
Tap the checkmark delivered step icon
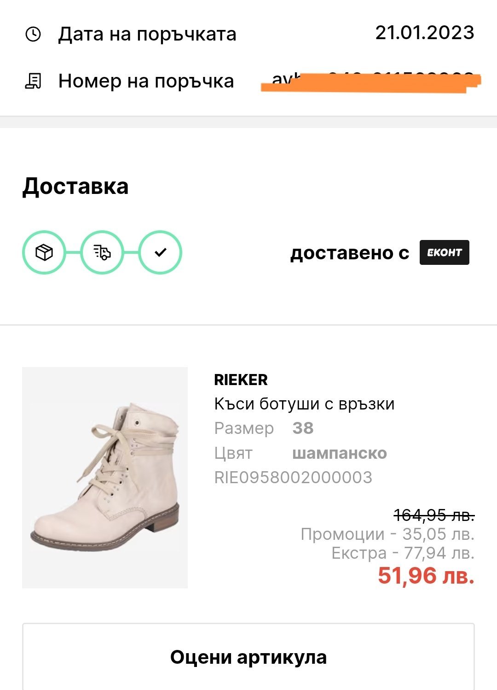click(160, 252)
